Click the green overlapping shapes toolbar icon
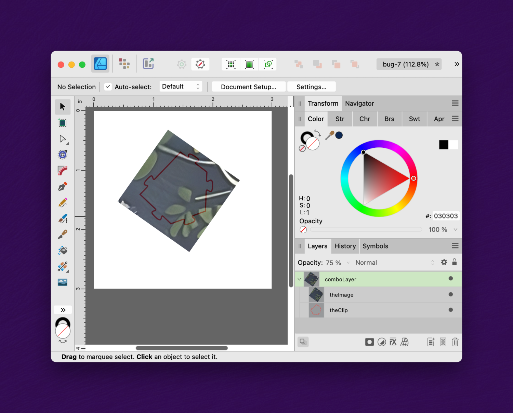 [x=268, y=64]
